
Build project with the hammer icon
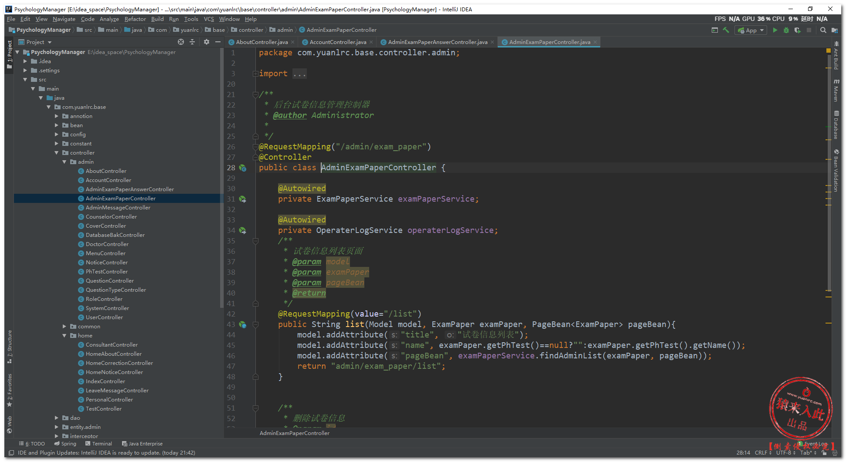point(726,30)
